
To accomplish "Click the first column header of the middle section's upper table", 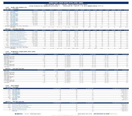I will (x=7, y=54).
